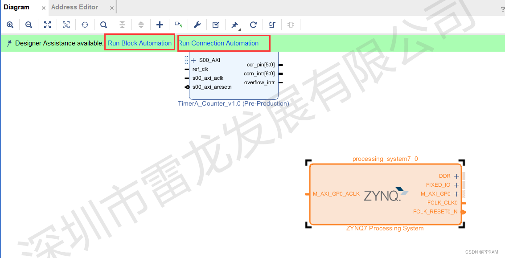The image size is (505, 258).
Task: Click the processing_system7_0 instance name
Action: [385, 159]
